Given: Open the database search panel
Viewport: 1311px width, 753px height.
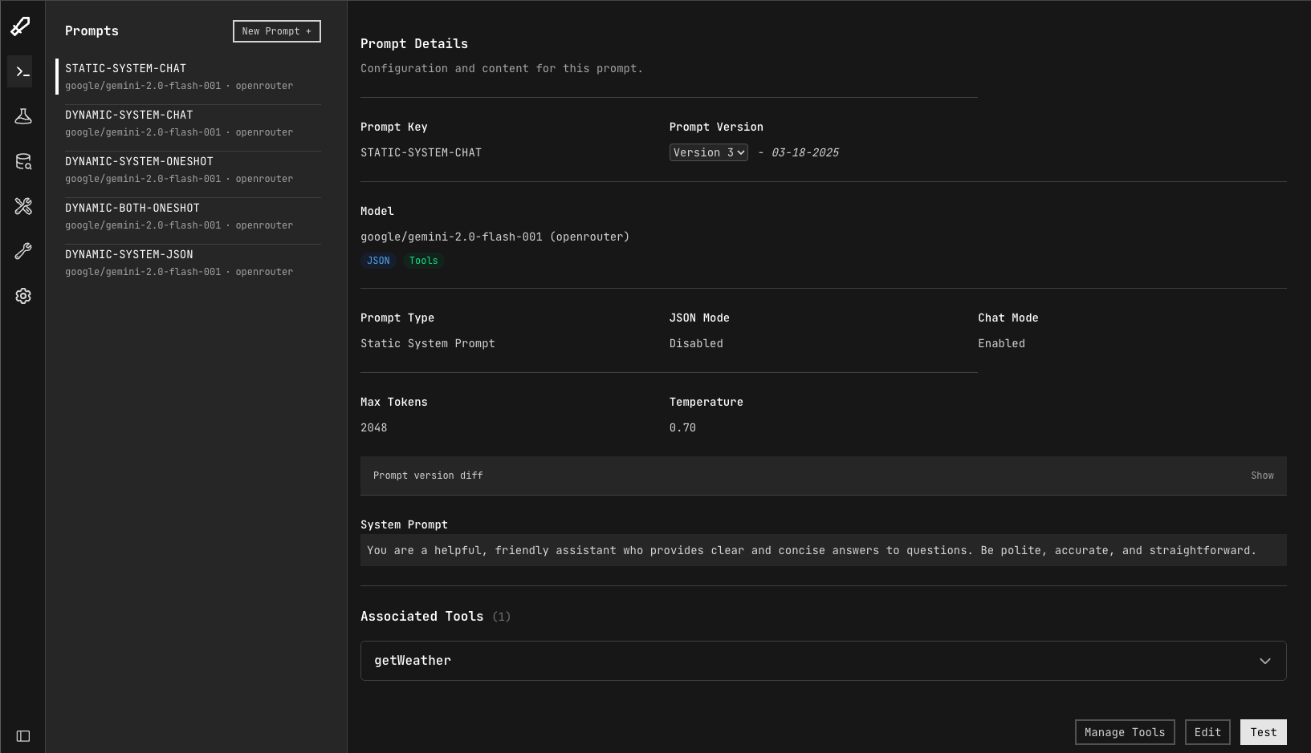Looking at the screenshot, I should click(22, 161).
